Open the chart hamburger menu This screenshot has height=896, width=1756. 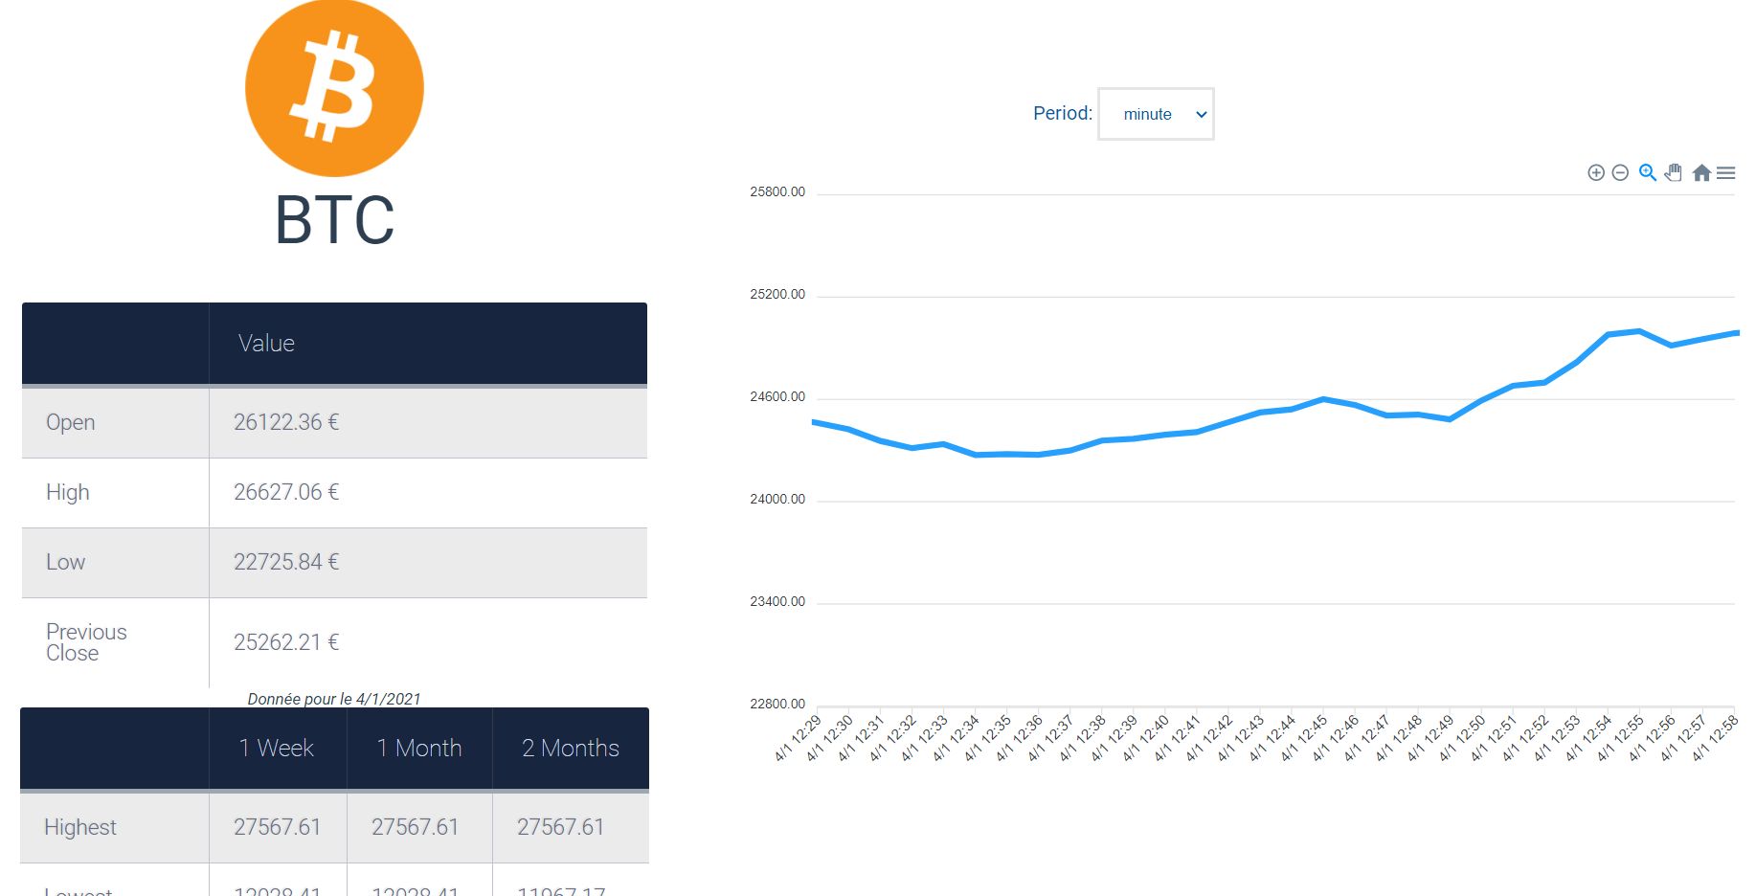point(1725,173)
